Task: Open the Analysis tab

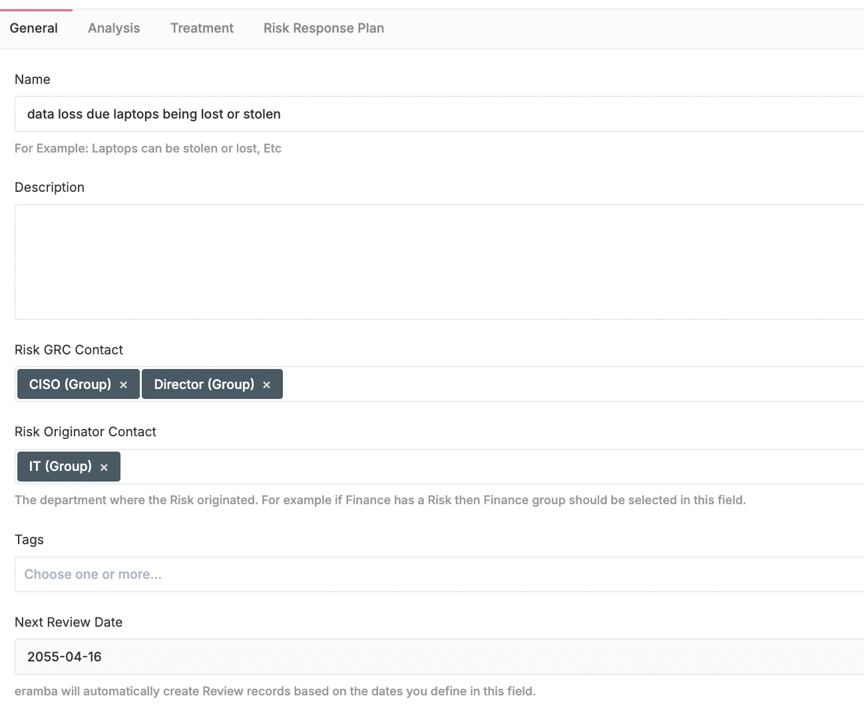Action: tap(114, 28)
